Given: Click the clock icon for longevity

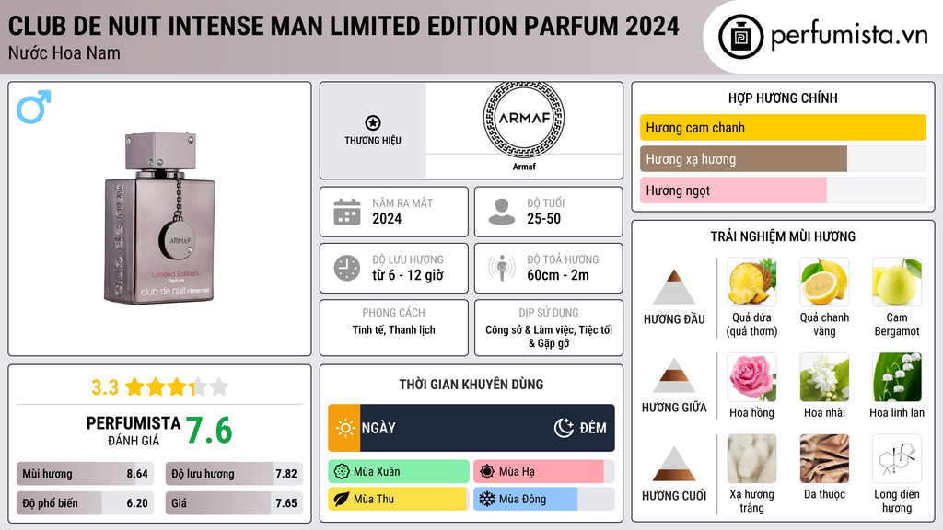Looking at the screenshot, I should (x=347, y=268).
